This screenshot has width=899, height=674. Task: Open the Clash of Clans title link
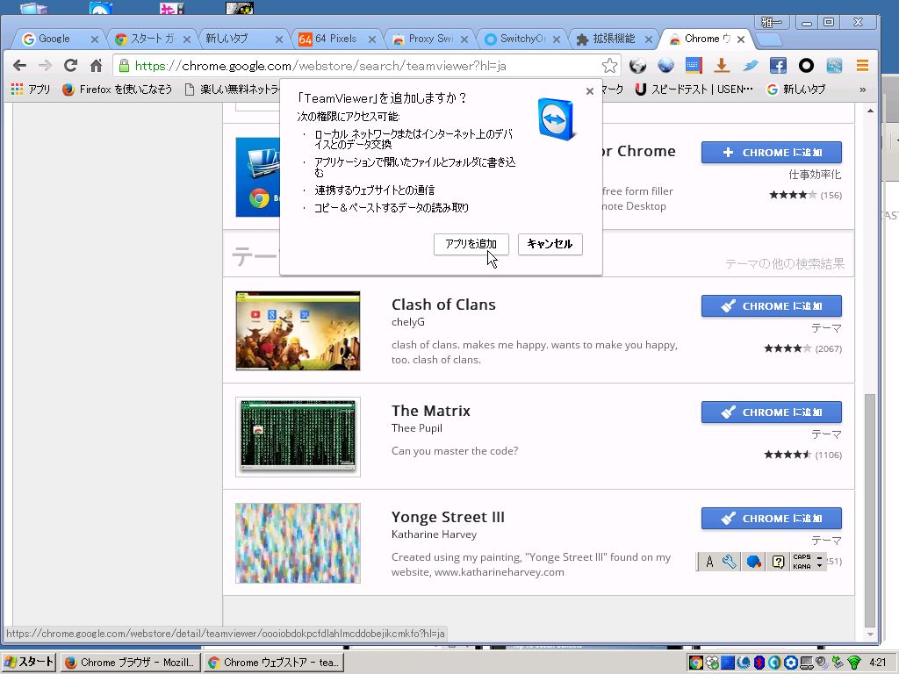(443, 305)
